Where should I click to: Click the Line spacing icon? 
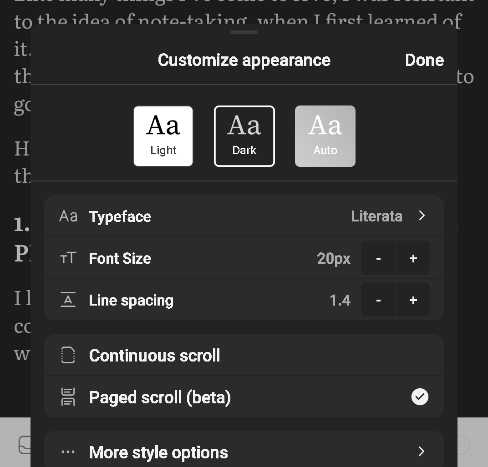point(68,300)
